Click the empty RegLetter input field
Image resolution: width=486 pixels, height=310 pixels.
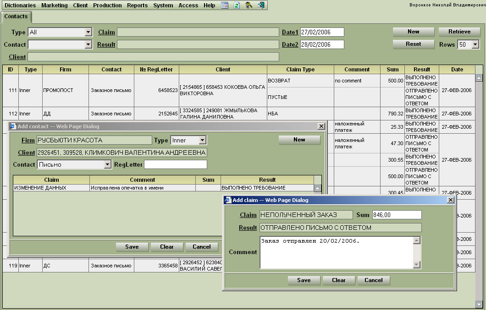tap(176, 164)
